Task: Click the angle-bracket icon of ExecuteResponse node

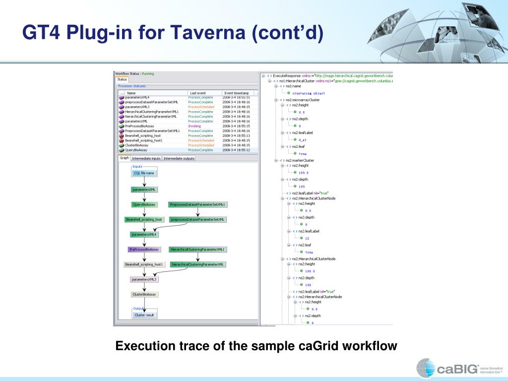Action: click(269, 76)
